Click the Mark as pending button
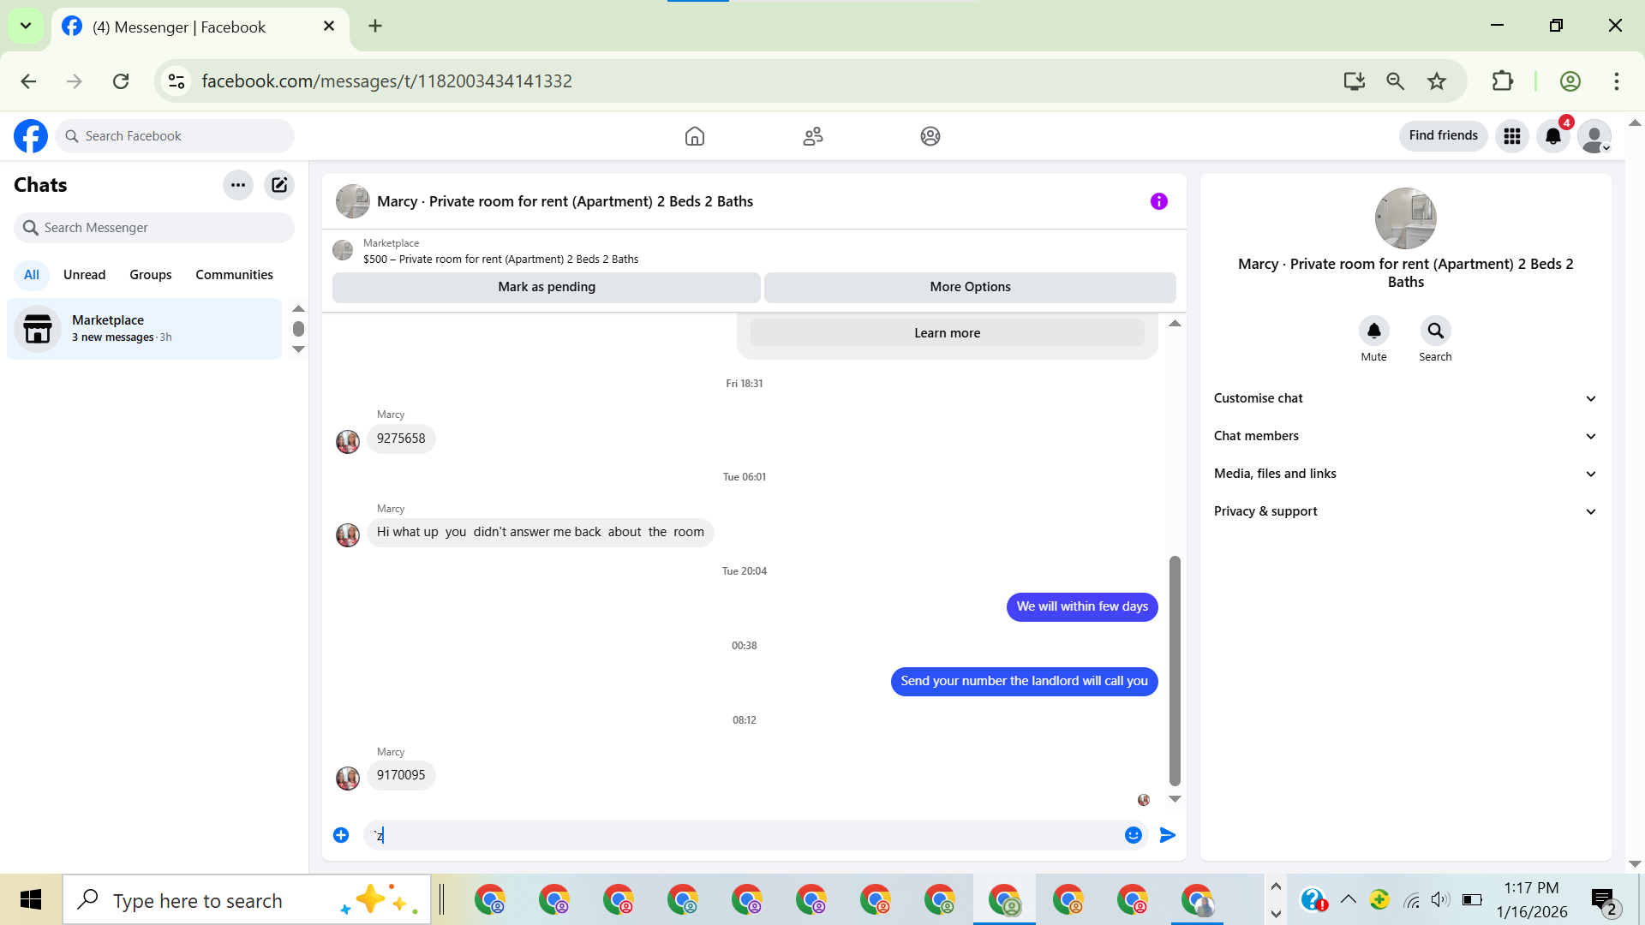The height and width of the screenshot is (925, 1645). [547, 287]
